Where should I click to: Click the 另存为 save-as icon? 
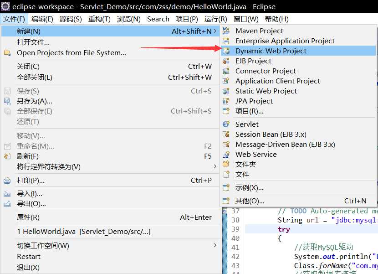click(x=7, y=101)
